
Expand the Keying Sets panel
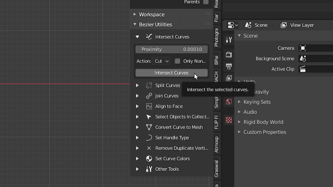pos(239,102)
